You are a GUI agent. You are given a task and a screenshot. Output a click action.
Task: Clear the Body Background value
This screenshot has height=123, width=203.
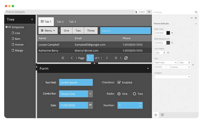[x=172, y=43]
